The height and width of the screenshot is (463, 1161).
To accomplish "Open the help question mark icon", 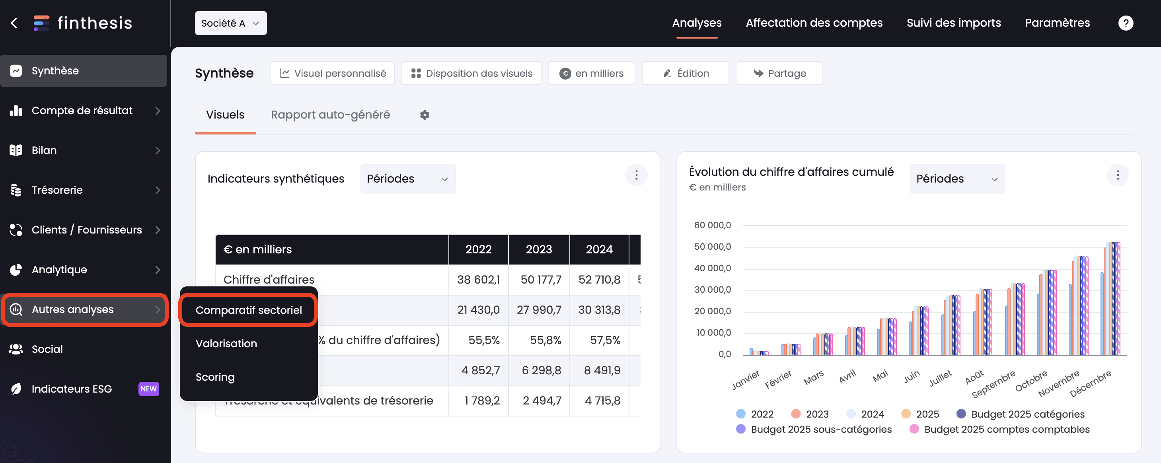I will (1126, 23).
